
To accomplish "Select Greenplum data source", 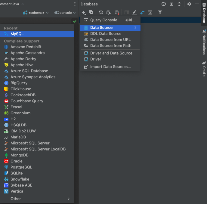I will [37, 113].
